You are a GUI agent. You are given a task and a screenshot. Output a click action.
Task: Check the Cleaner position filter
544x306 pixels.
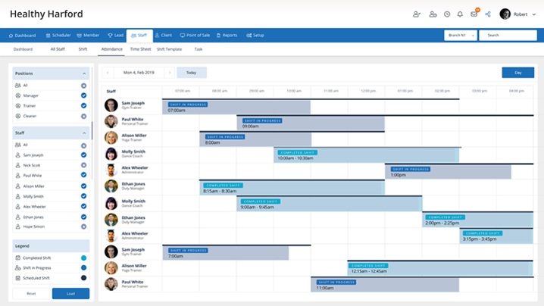83,116
